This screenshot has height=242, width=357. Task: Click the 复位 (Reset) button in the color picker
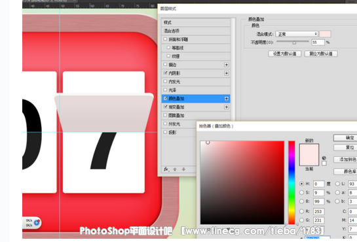click(x=345, y=148)
